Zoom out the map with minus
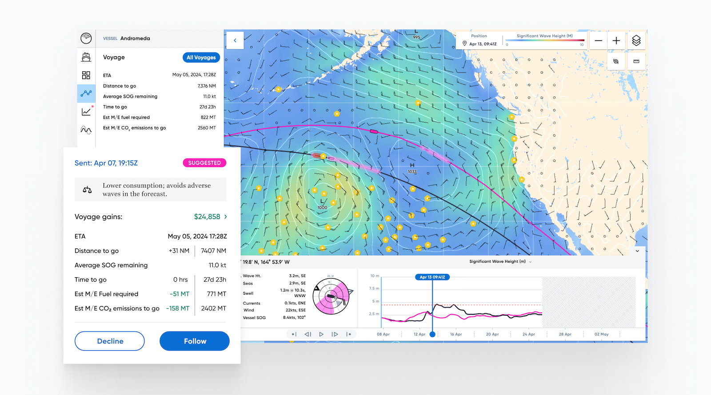 [599, 41]
